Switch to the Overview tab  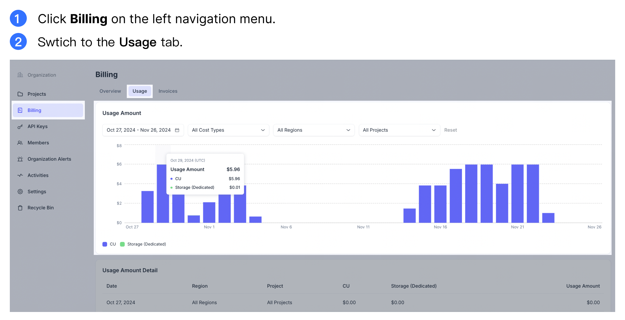[110, 91]
